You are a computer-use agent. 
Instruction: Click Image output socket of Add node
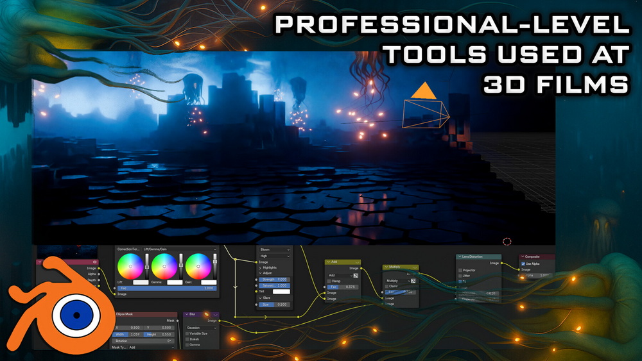pyautogui.click(x=361, y=268)
